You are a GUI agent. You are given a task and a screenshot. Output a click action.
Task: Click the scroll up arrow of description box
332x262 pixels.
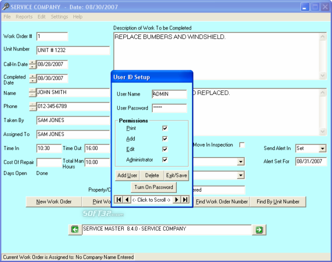pos(323,36)
